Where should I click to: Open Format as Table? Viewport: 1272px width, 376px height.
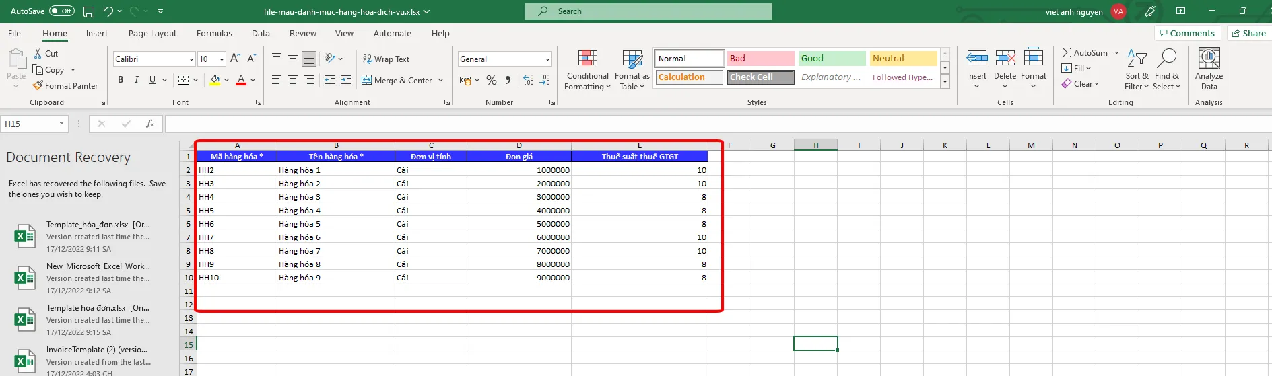[632, 70]
